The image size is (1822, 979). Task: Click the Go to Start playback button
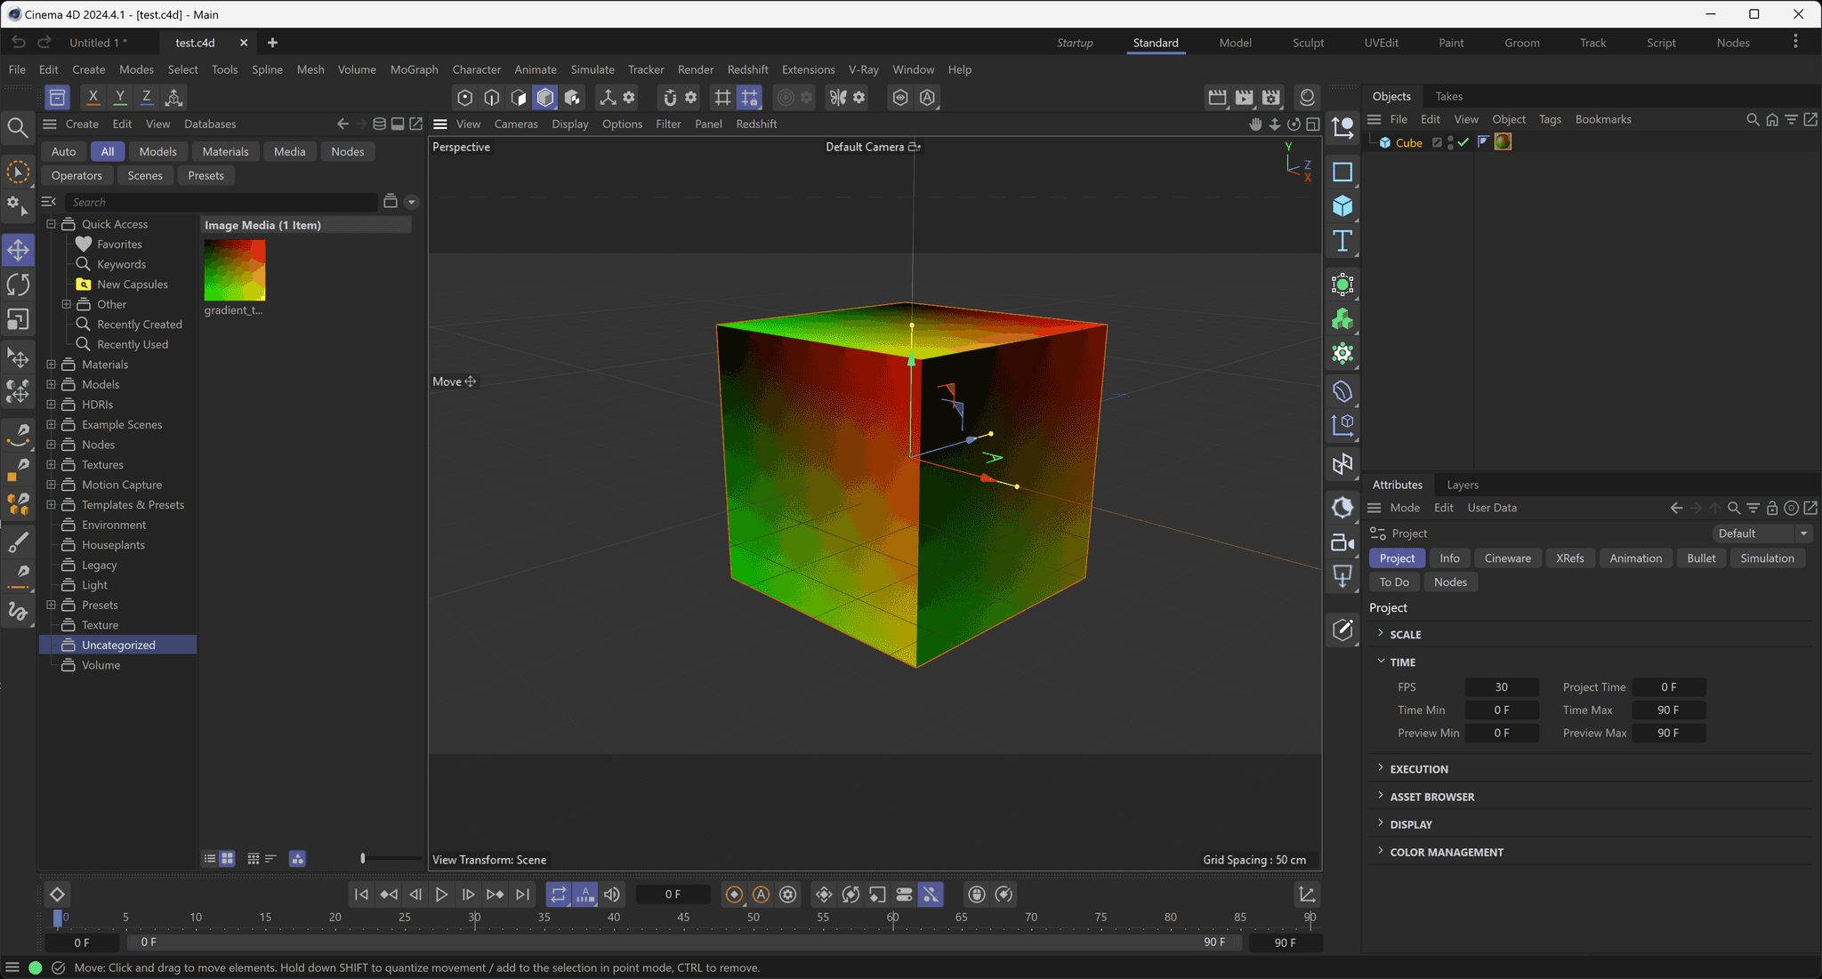point(361,895)
